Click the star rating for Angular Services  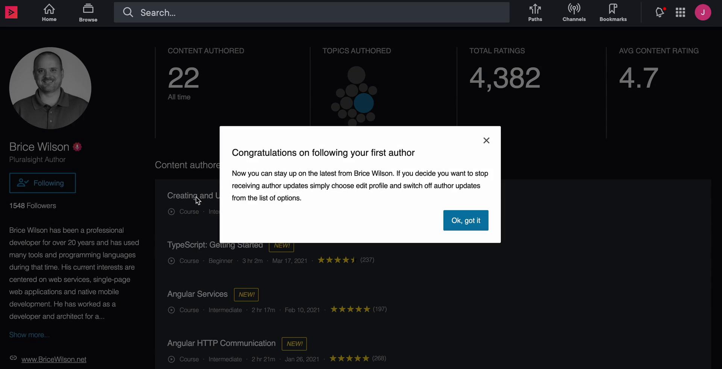[350, 309]
